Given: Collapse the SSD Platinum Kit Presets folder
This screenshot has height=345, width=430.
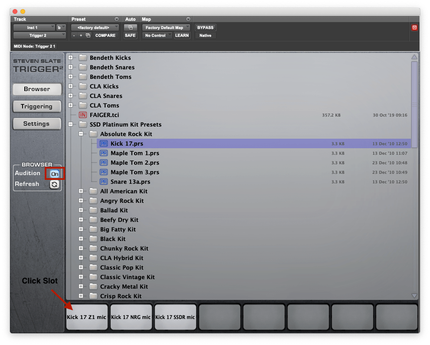Looking at the screenshot, I should [71, 124].
